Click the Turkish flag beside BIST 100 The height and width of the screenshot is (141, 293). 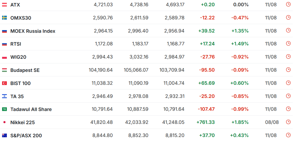pyautogui.click(x=4, y=83)
